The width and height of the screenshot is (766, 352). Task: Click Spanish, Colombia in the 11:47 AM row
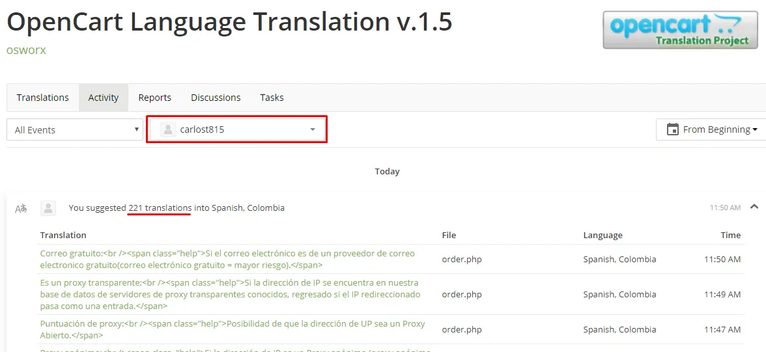619,329
